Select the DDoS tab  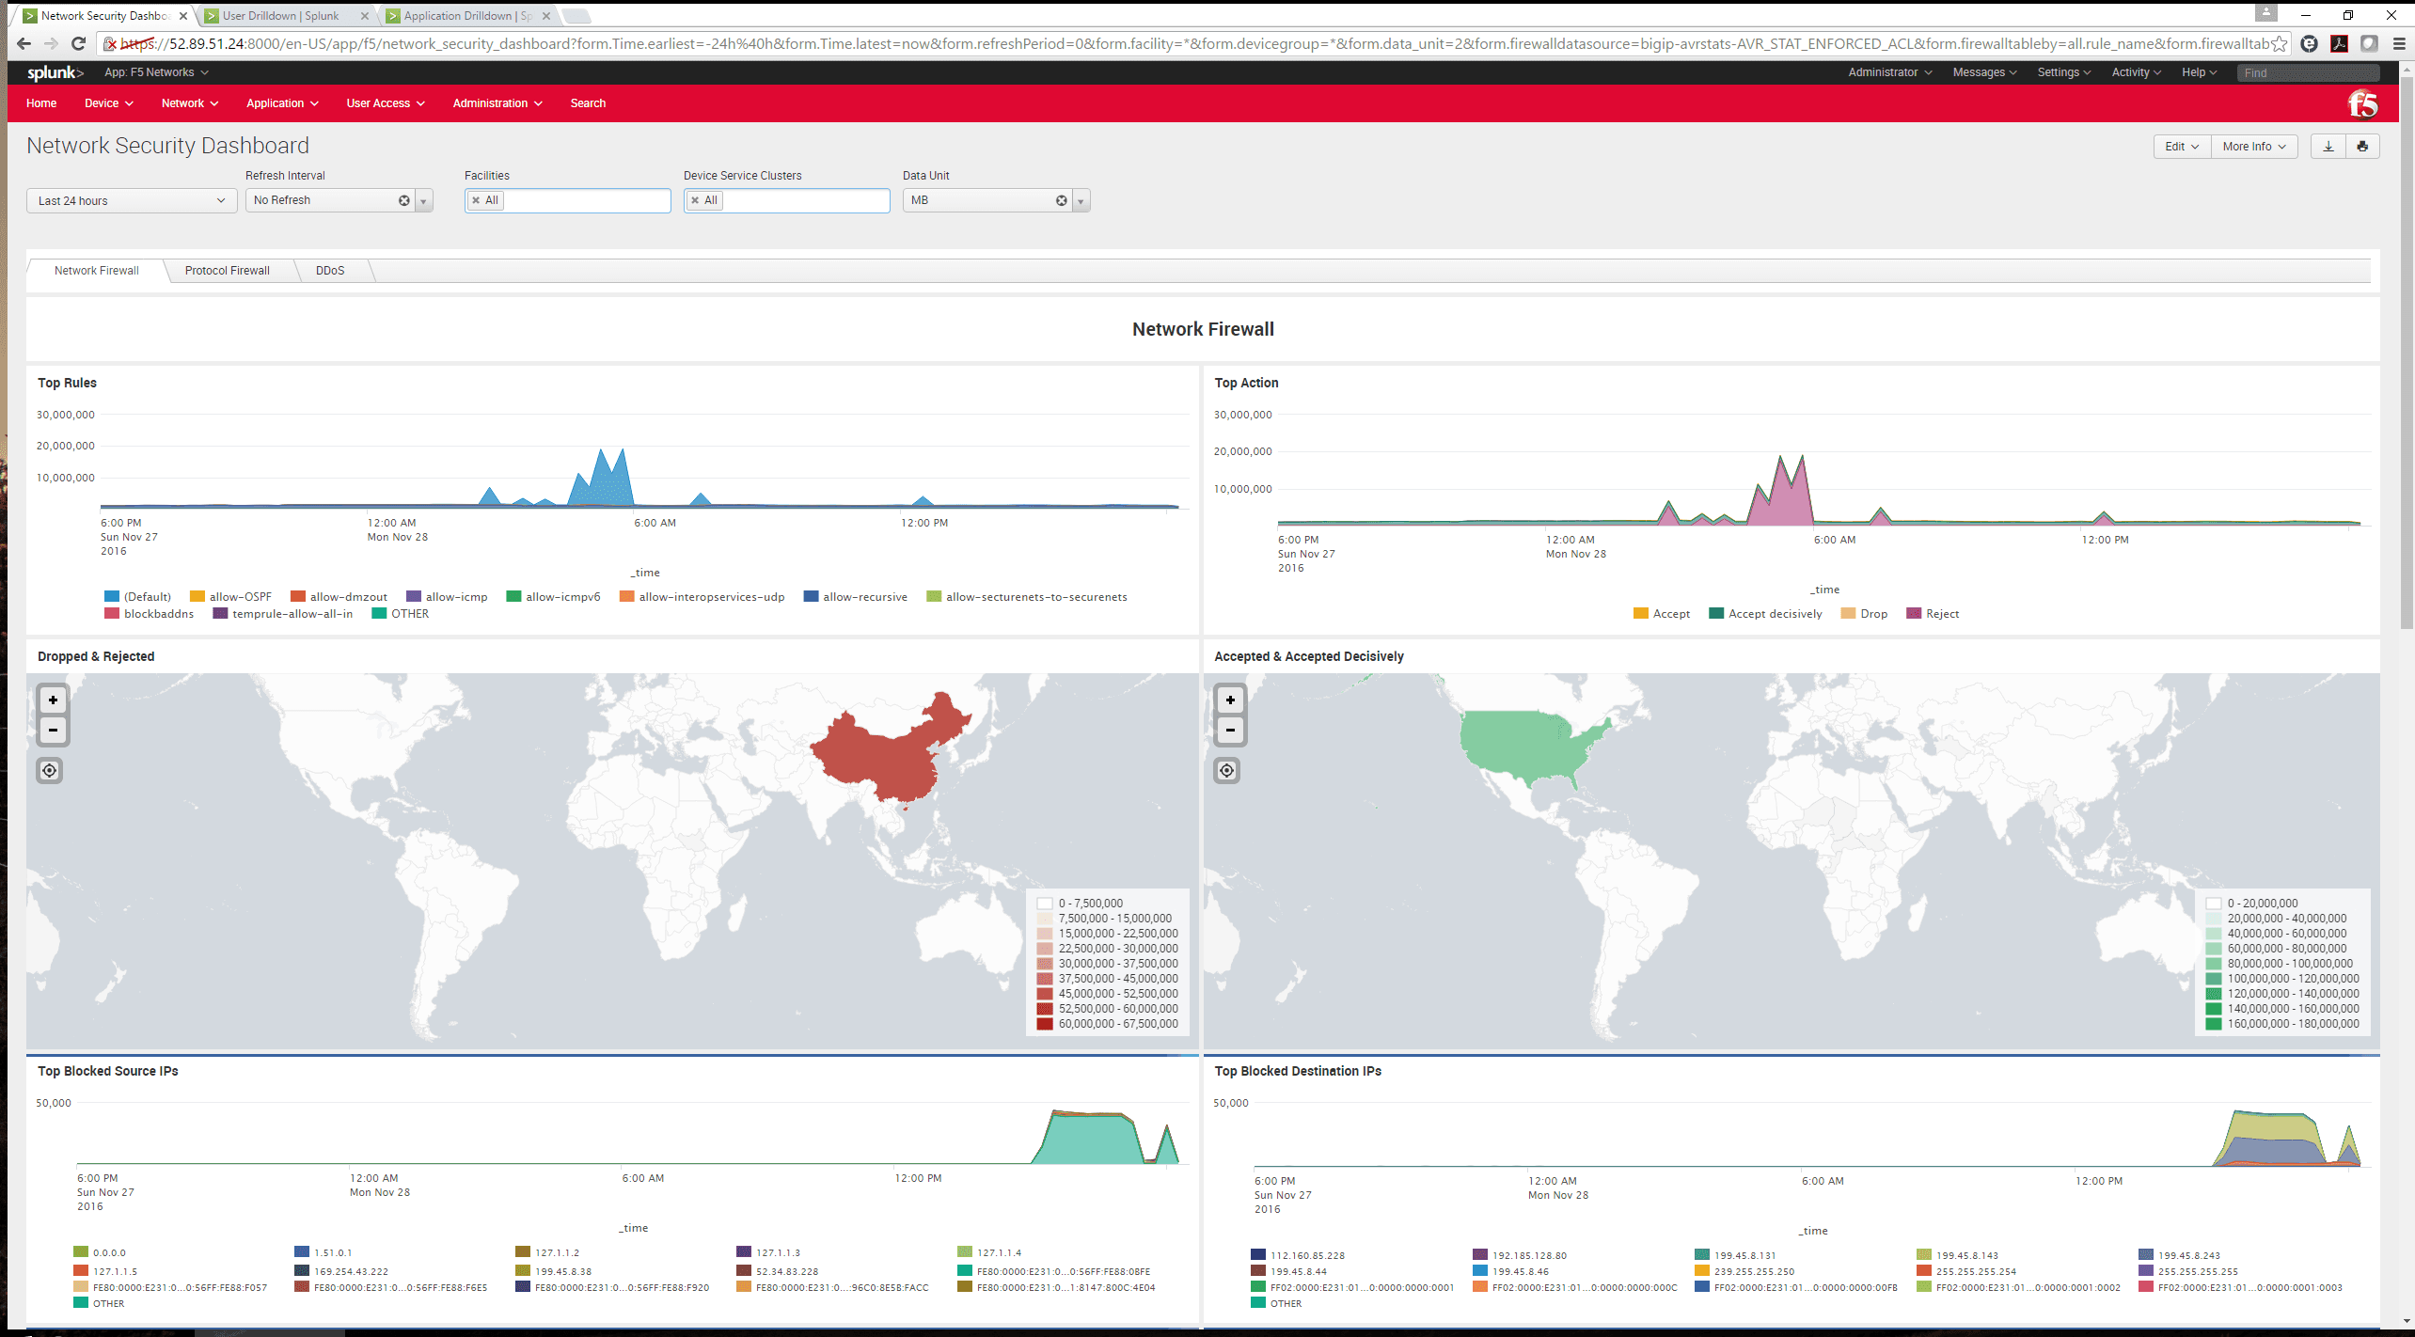[x=329, y=268]
